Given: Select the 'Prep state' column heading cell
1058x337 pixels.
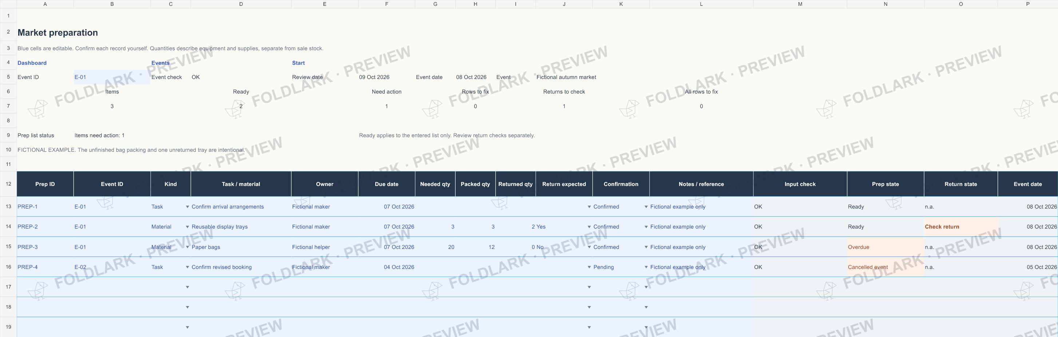Looking at the screenshot, I should [885, 184].
